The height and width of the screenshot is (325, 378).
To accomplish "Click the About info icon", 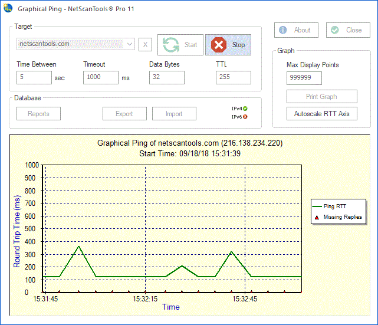I will pyautogui.click(x=283, y=30).
